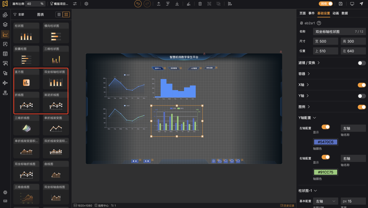Click the redo arrow icon
The width and height of the screenshot is (368, 208).
147,4
